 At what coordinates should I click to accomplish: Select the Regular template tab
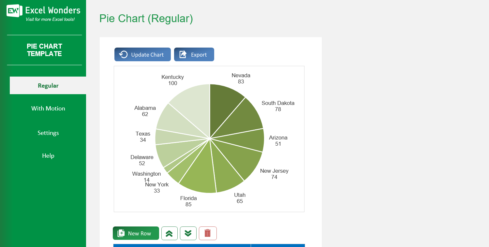tap(48, 85)
